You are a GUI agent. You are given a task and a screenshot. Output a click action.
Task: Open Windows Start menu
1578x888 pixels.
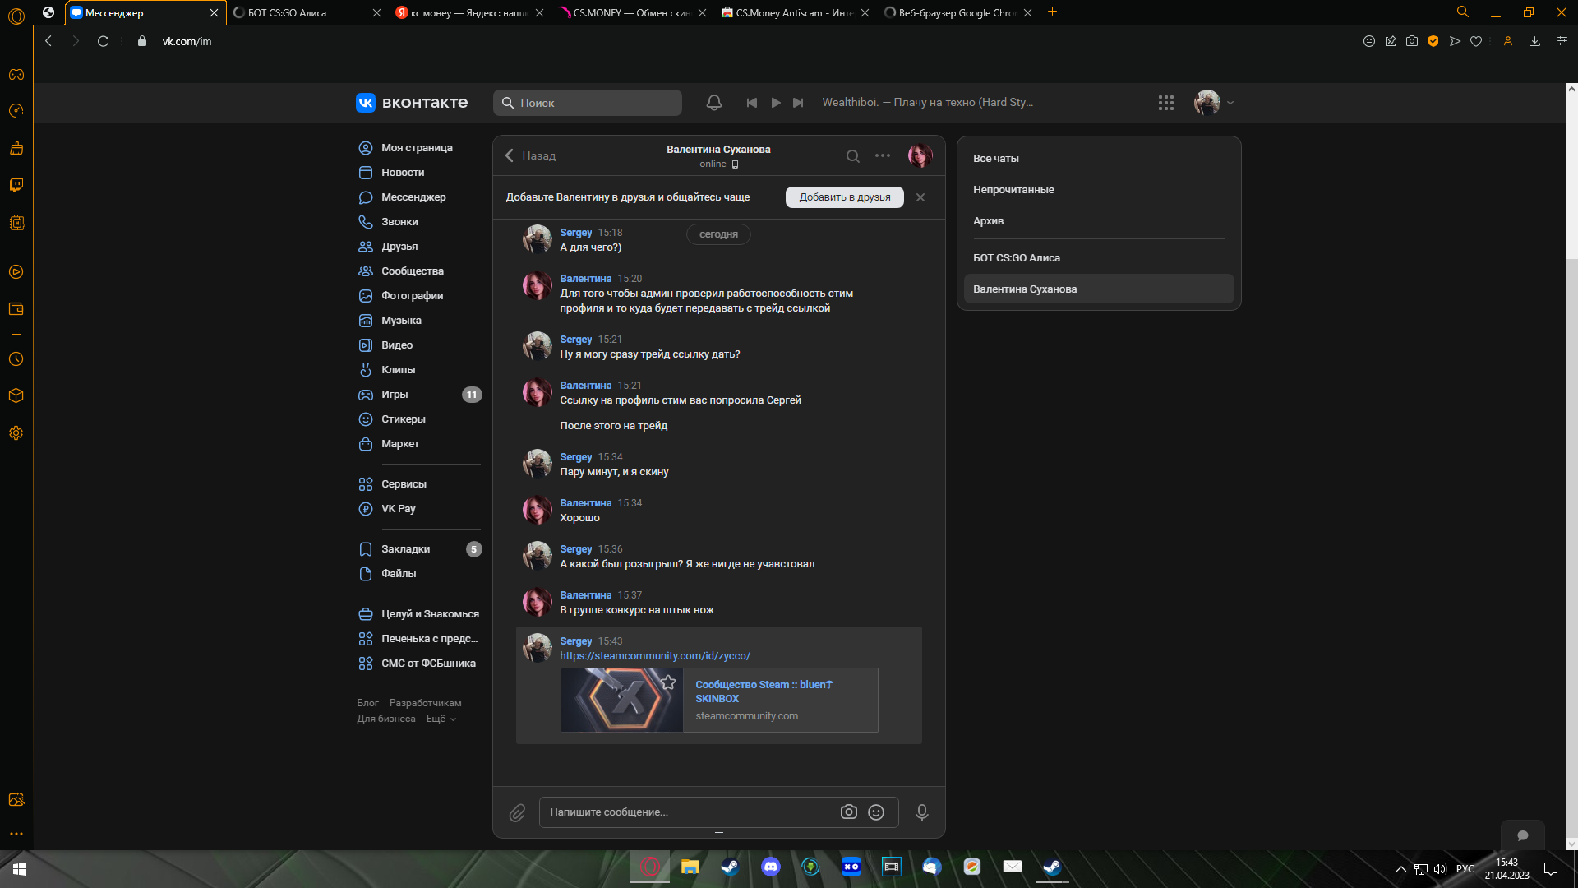coord(20,869)
